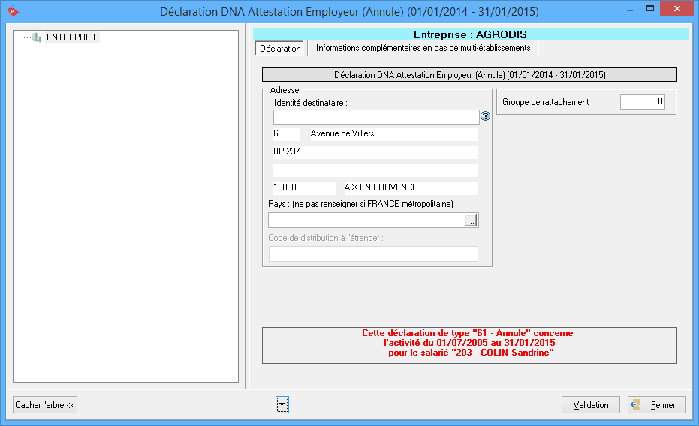Image resolution: width=699 pixels, height=426 pixels.
Task: Open Informations complémentaires multi-établissements tab
Action: (423, 49)
